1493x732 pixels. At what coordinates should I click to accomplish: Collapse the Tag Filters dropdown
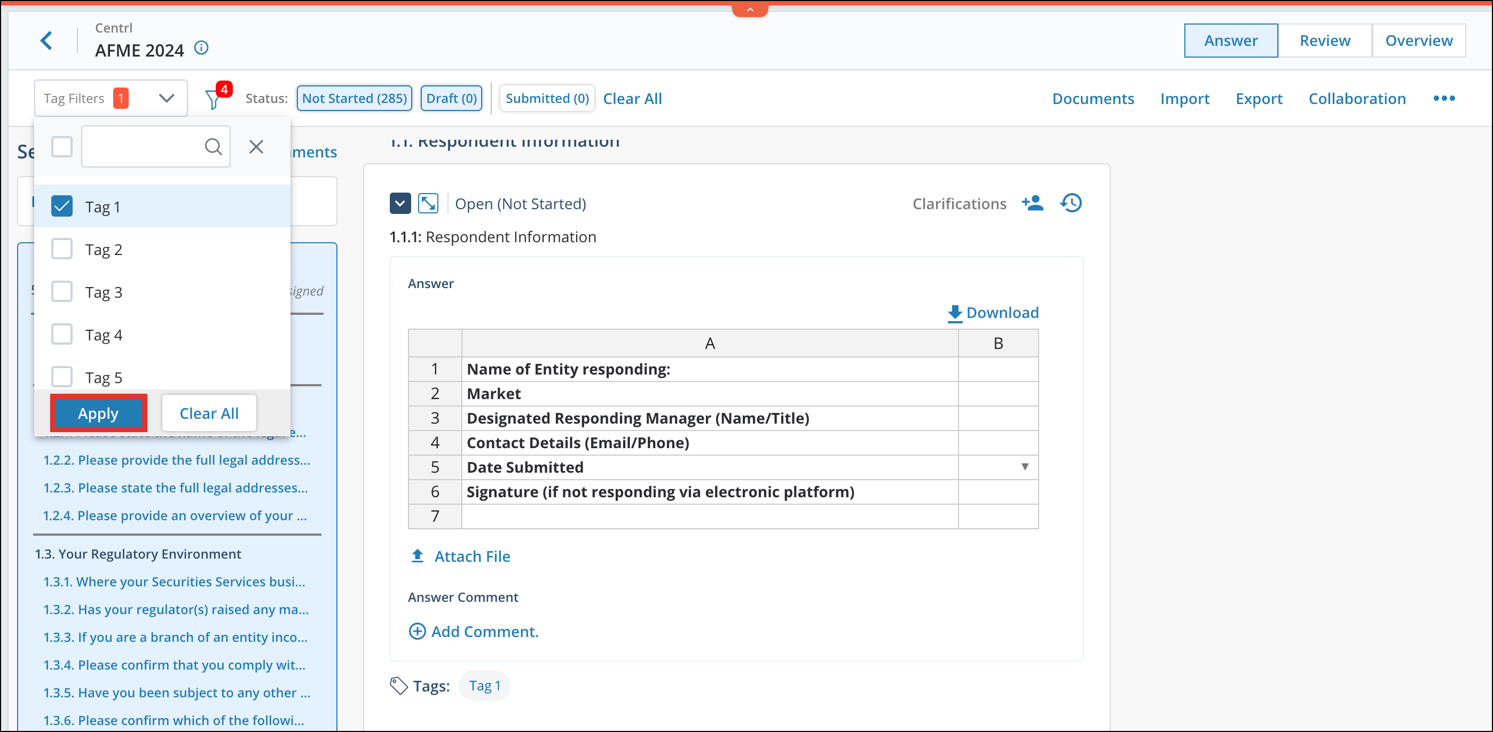click(x=167, y=98)
